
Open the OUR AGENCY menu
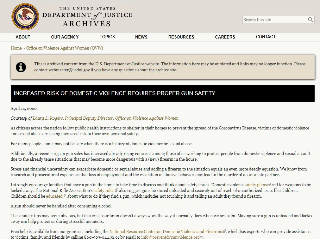click(65, 37)
